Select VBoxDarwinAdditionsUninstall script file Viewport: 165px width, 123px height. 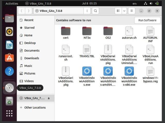[x=129, y=55]
